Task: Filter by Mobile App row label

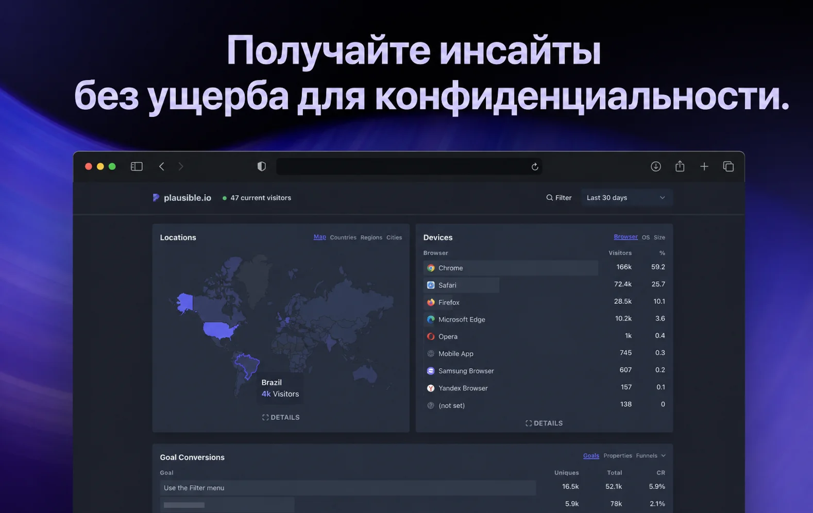Action: coord(456,354)
